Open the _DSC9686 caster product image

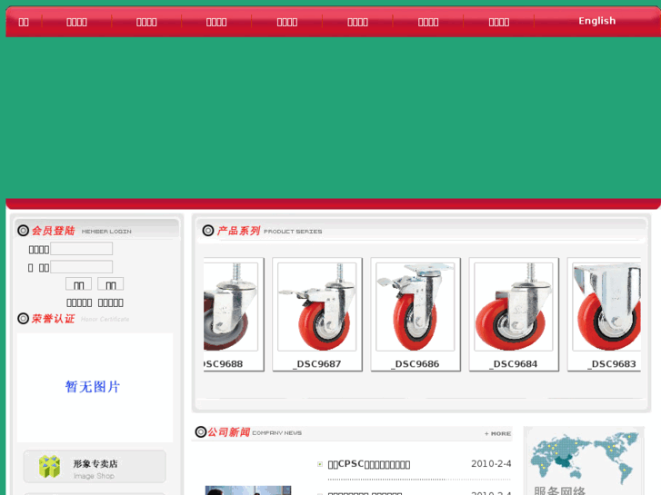coord(416,307)
